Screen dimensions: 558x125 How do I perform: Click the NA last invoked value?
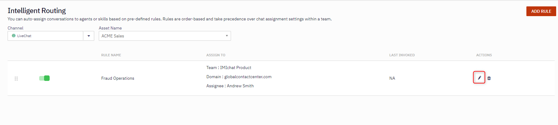(392, 78)
